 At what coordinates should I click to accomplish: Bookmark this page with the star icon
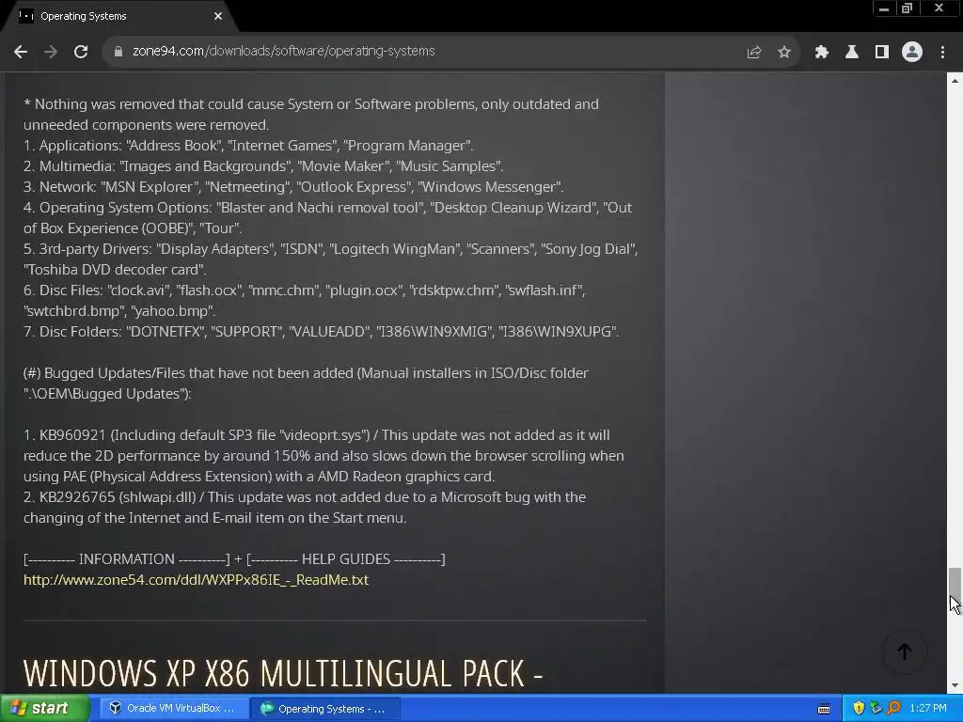(784, 53)
